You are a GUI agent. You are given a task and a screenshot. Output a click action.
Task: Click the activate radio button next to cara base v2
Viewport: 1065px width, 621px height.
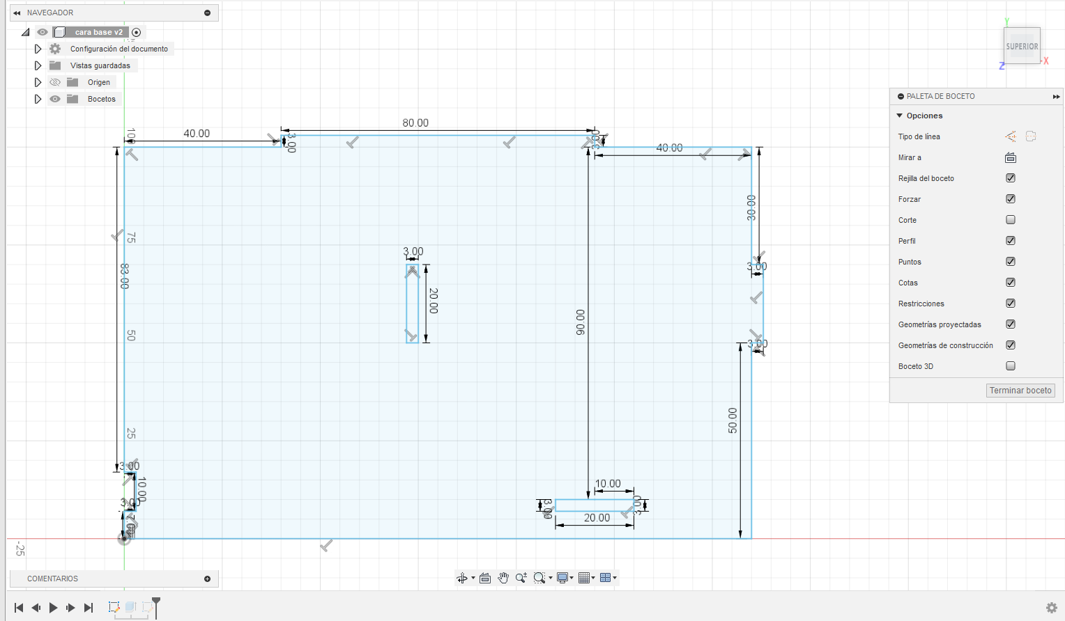[x=137, y=32]
